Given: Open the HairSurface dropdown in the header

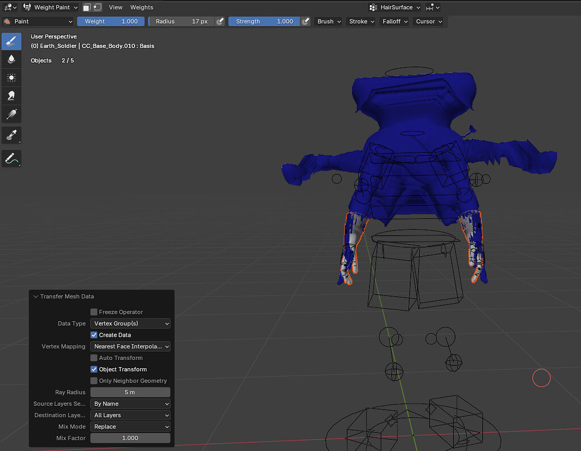Looking at the screenshot, I should (x=395, y=7).
